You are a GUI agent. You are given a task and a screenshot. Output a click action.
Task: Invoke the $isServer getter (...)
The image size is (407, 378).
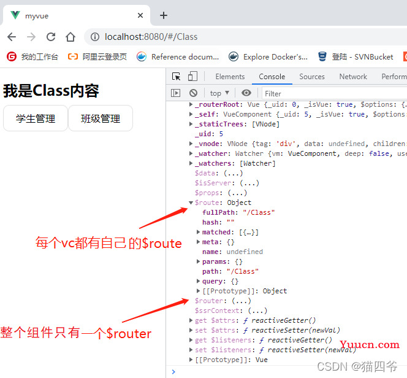[249, 183]
